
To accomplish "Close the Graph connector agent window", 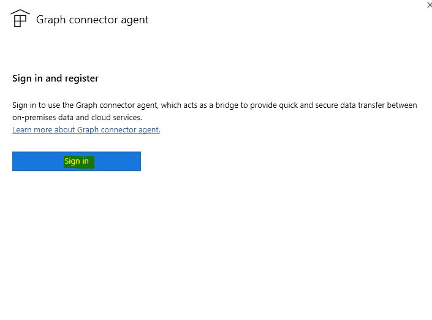I will click(430, 5).
